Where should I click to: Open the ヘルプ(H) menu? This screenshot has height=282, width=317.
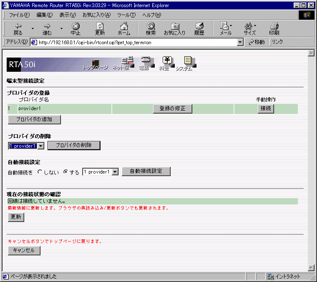pyautogui.click(x=152, y=15)
